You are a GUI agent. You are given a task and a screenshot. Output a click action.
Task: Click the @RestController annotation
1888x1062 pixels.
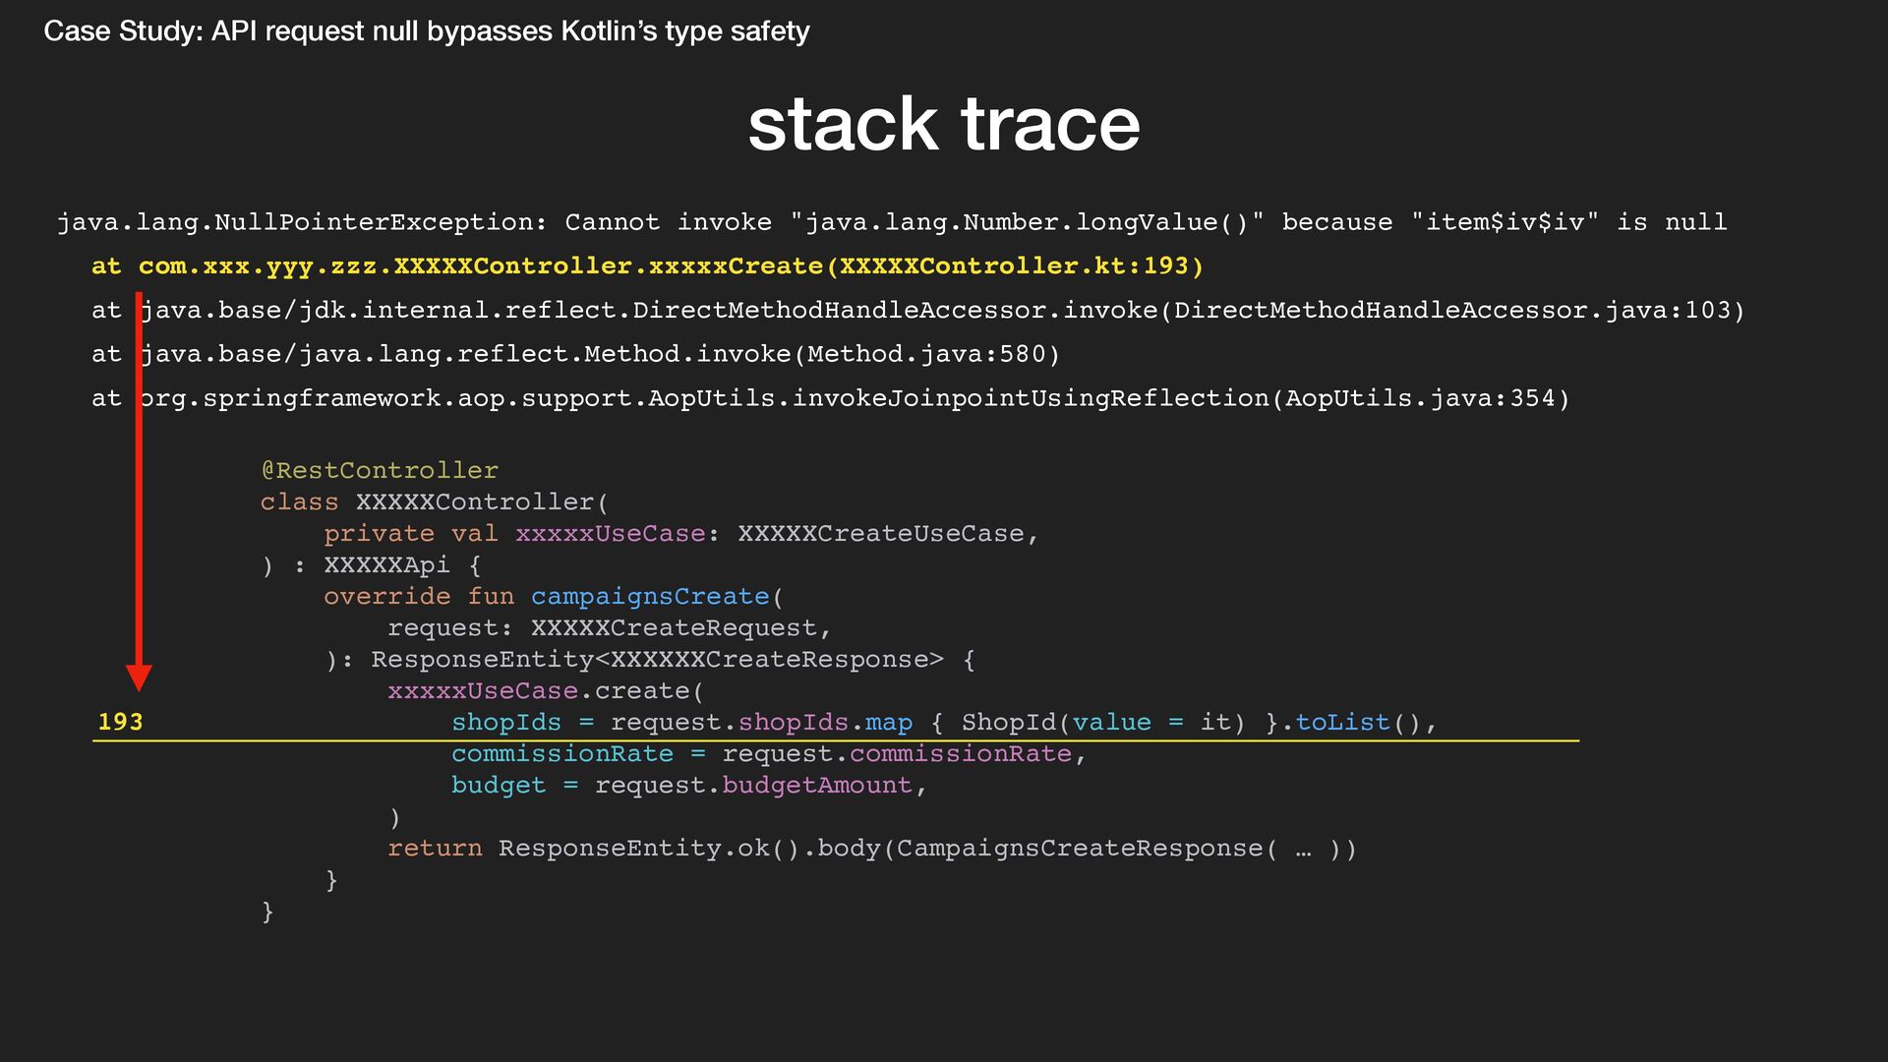point(380,470)
